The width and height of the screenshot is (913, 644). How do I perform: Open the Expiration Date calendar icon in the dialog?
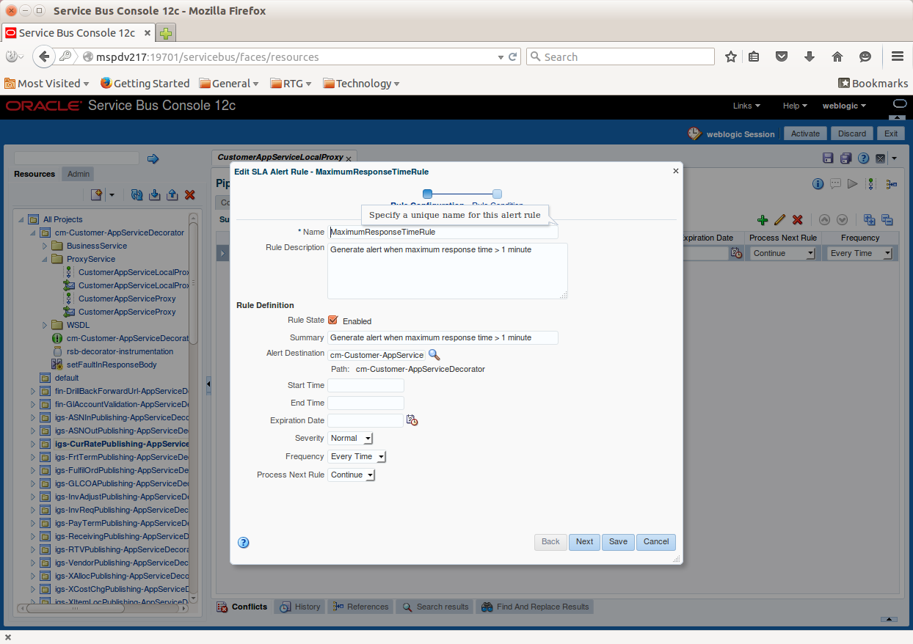[x=412, y=420]
